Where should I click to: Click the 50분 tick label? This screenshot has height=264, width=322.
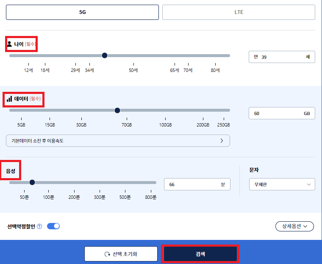[x=25, y=197]
